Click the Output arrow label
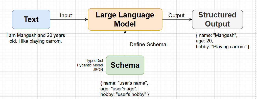Image resolution: width=257 pixels, height=99 pixels. click(177, 15)
